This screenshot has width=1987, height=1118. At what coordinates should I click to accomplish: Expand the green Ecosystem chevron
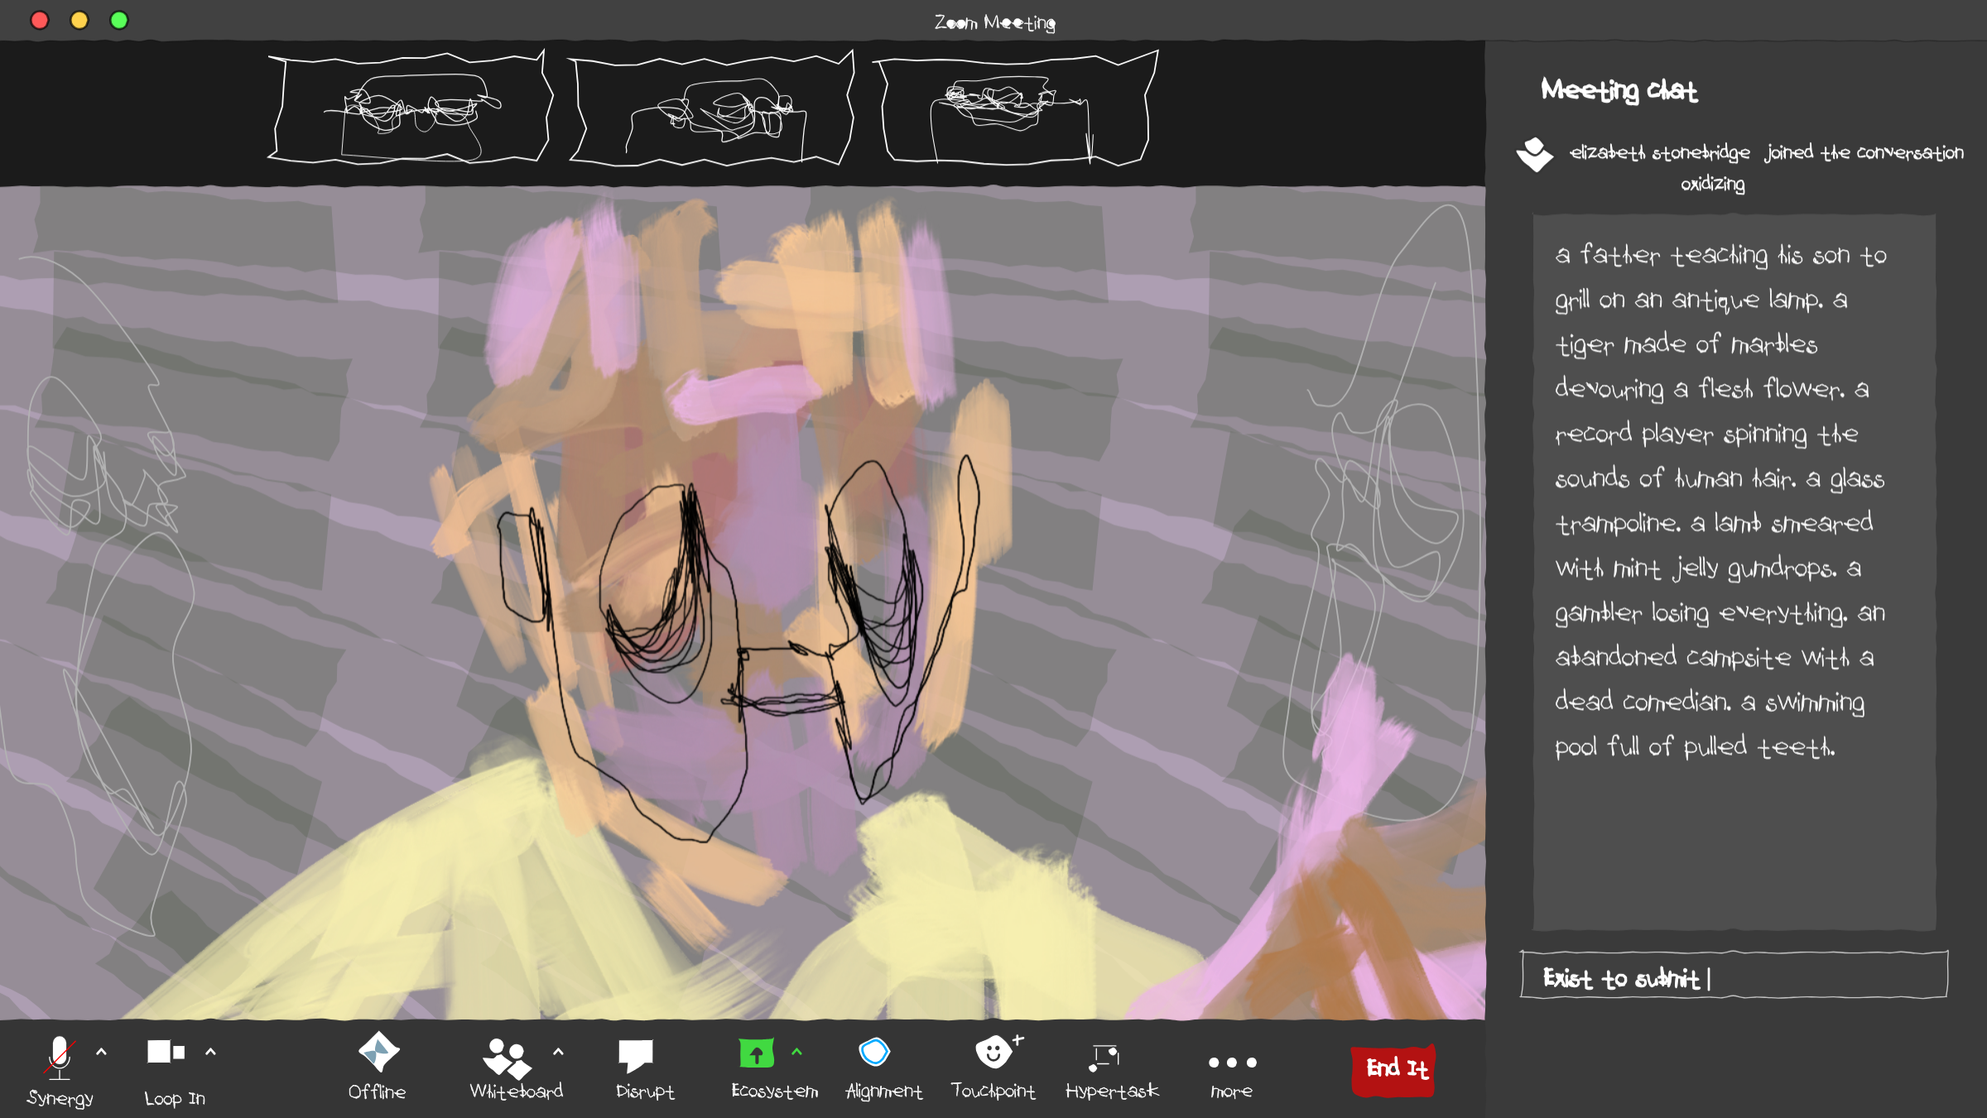pyautogui.click(x=796, y=1052)
